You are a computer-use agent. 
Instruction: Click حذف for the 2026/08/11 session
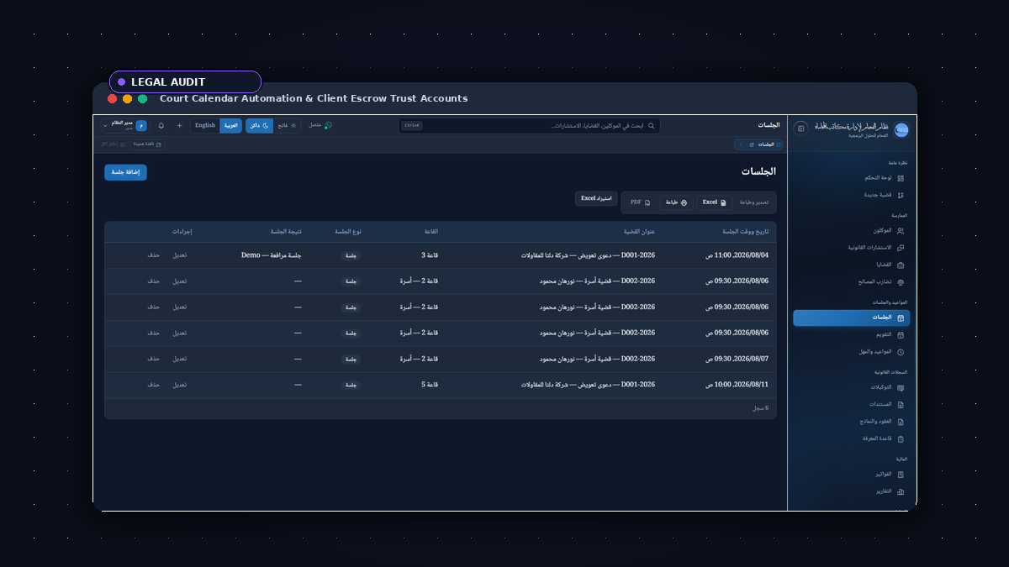[154, 385]
